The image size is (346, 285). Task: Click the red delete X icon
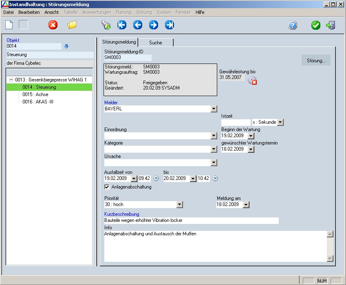point(53,25)
